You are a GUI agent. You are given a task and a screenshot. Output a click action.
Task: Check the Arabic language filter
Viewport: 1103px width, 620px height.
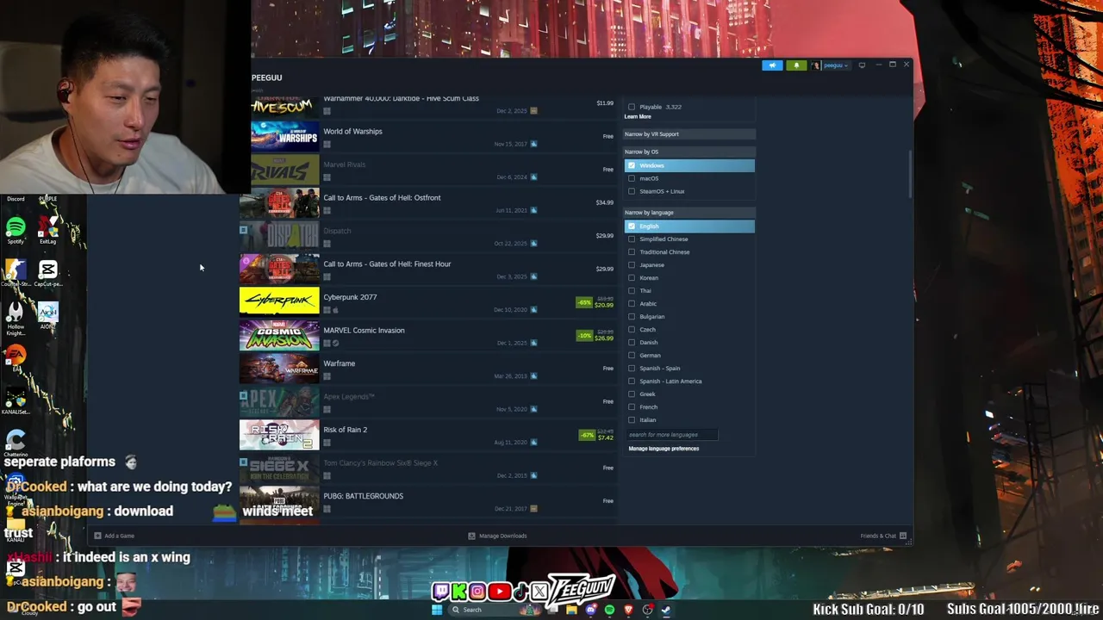[632, 304]
